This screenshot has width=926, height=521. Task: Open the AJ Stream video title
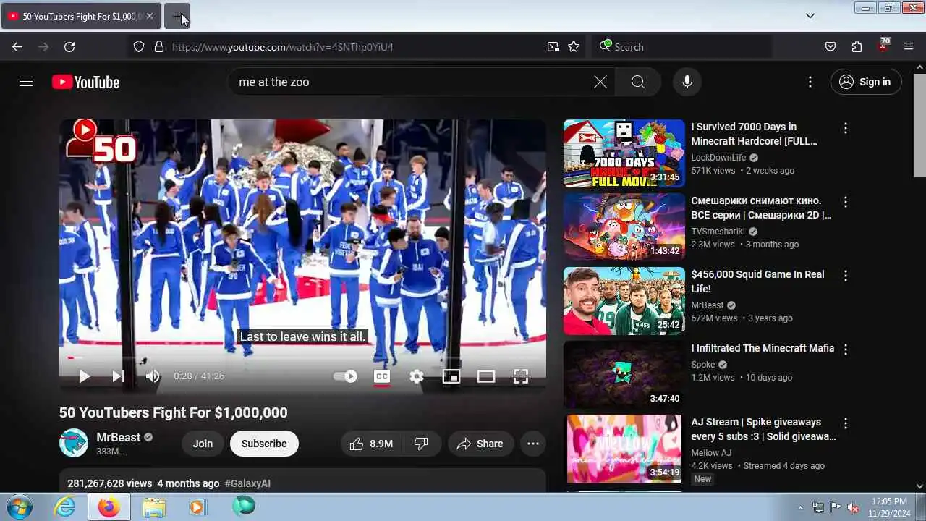763,429
